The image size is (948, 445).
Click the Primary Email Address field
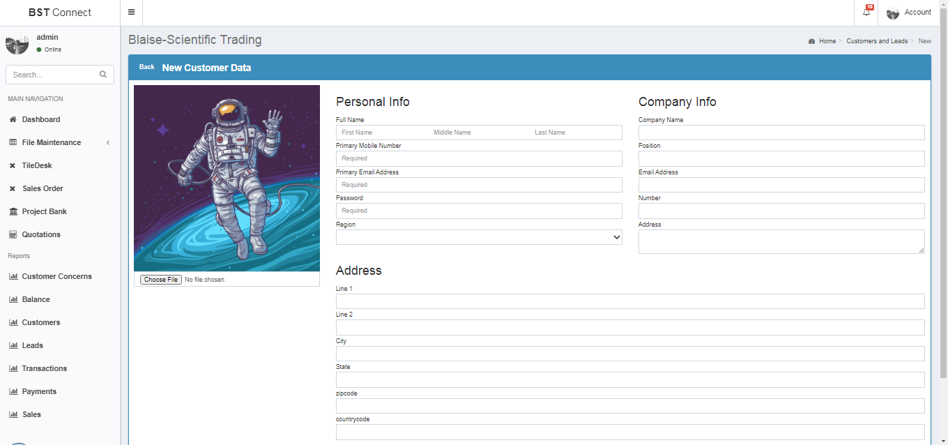[478, 185]
